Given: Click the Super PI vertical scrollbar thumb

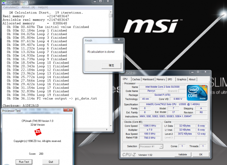Looking at the screenshot, I should [x=111, y=16].
